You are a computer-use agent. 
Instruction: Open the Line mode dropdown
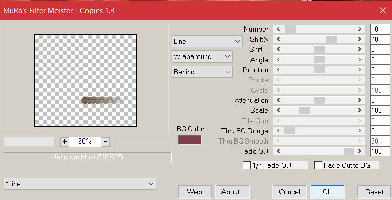207,41
